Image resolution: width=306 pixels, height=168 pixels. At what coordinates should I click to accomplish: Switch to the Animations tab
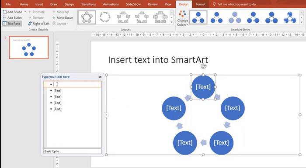[x=111, y=4]
